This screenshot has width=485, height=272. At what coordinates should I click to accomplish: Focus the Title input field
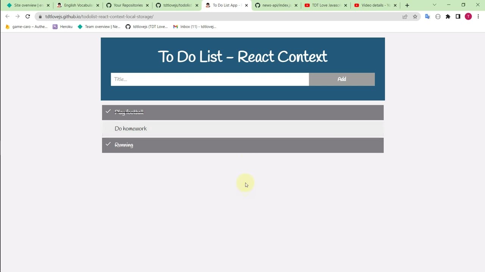(210, 79)
